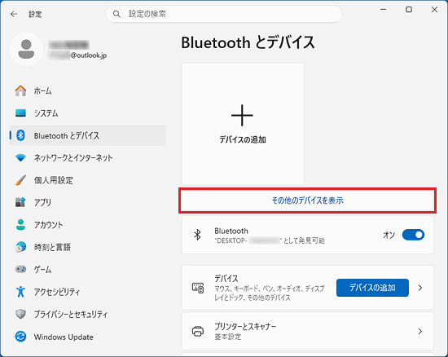Expand デバイス row with chevron arrow
Image resolution: width=448 pixels, height=357 pixels.
pyautogui.click(x=420, y=288)
